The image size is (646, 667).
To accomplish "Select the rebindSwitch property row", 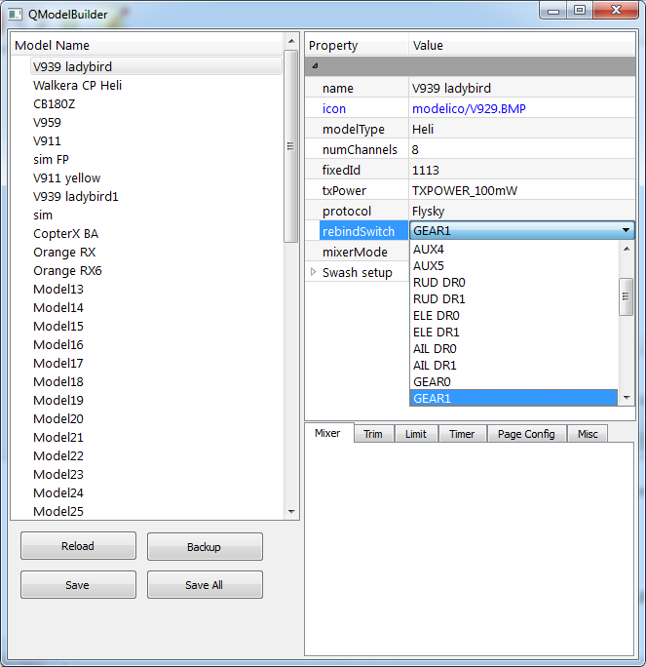I will point(363,231).
